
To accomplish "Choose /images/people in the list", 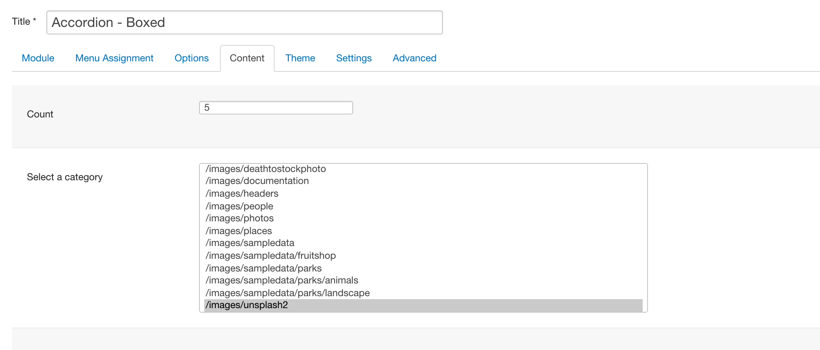I will 423,206.
